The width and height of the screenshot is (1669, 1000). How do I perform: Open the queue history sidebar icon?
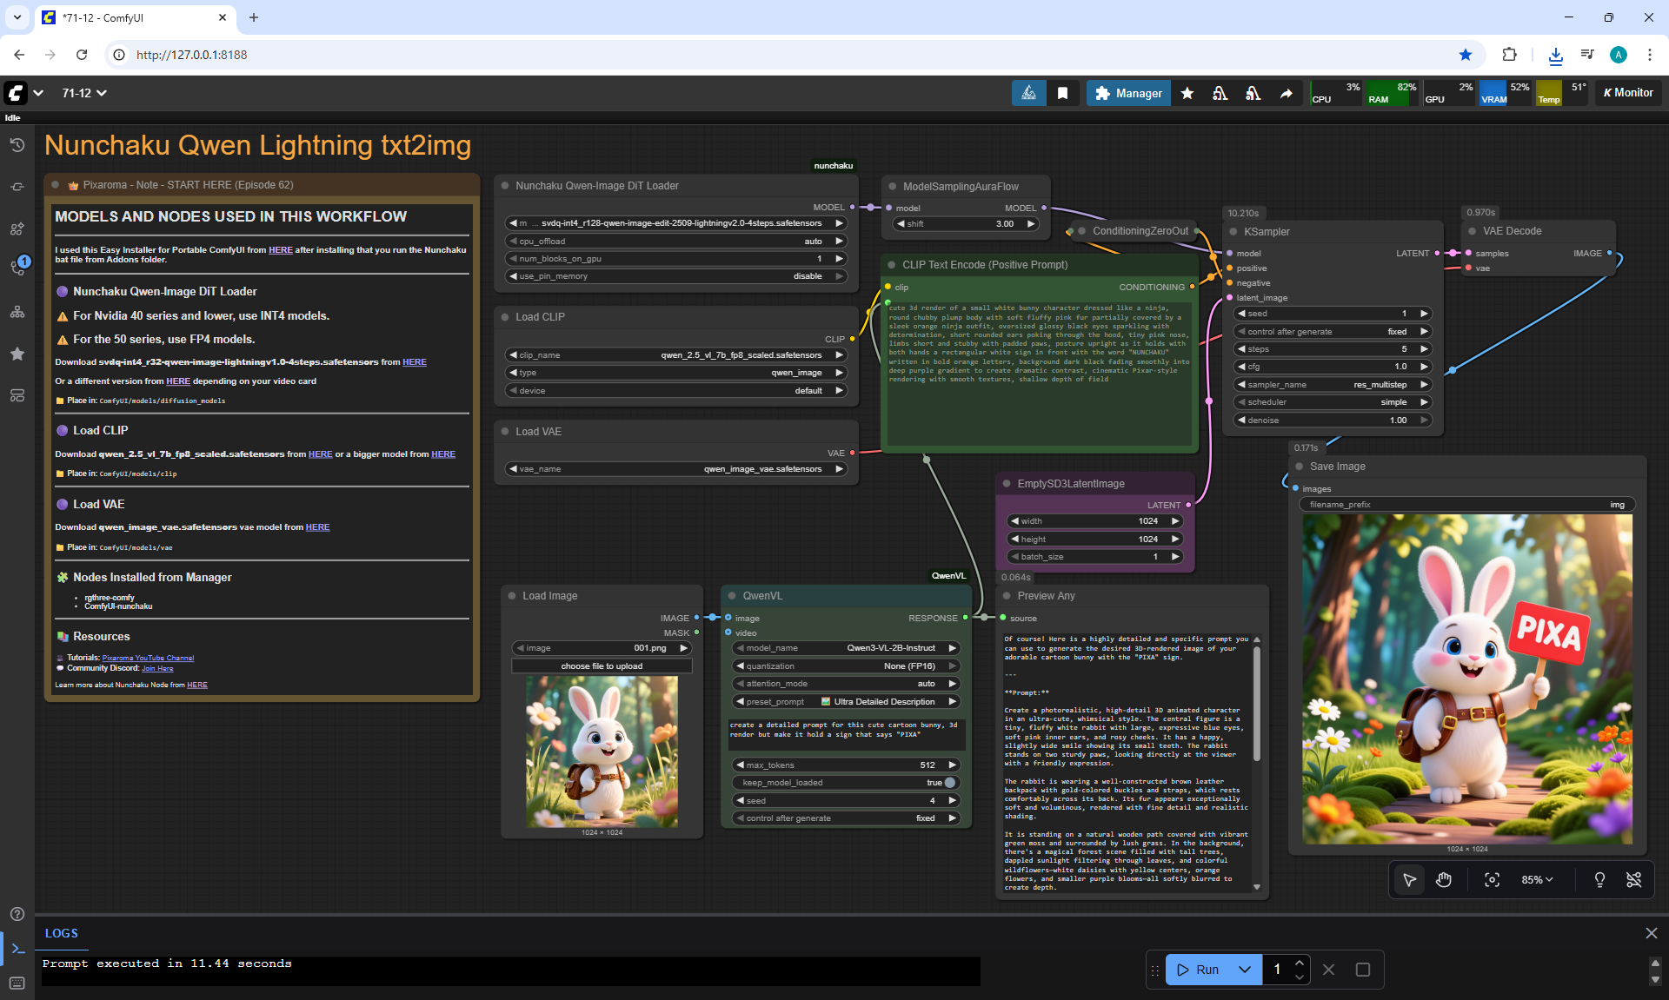tap(17, 145)
